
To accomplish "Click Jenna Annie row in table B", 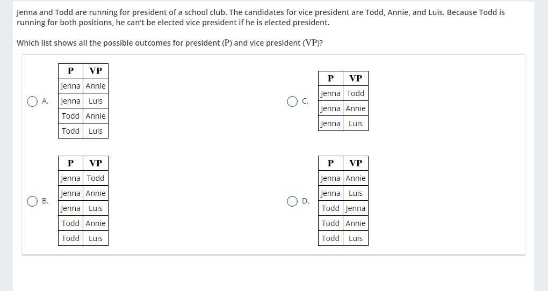I will pyautogui.click(x=83, y=193).
